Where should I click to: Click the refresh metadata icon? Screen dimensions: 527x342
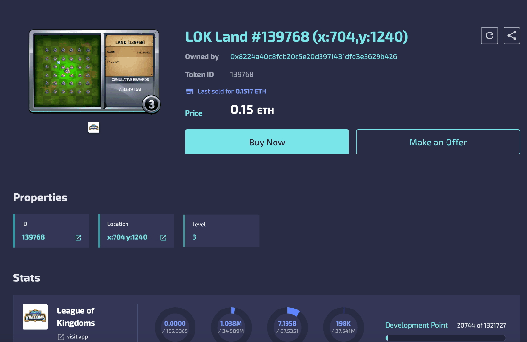(x=489, y=35)
